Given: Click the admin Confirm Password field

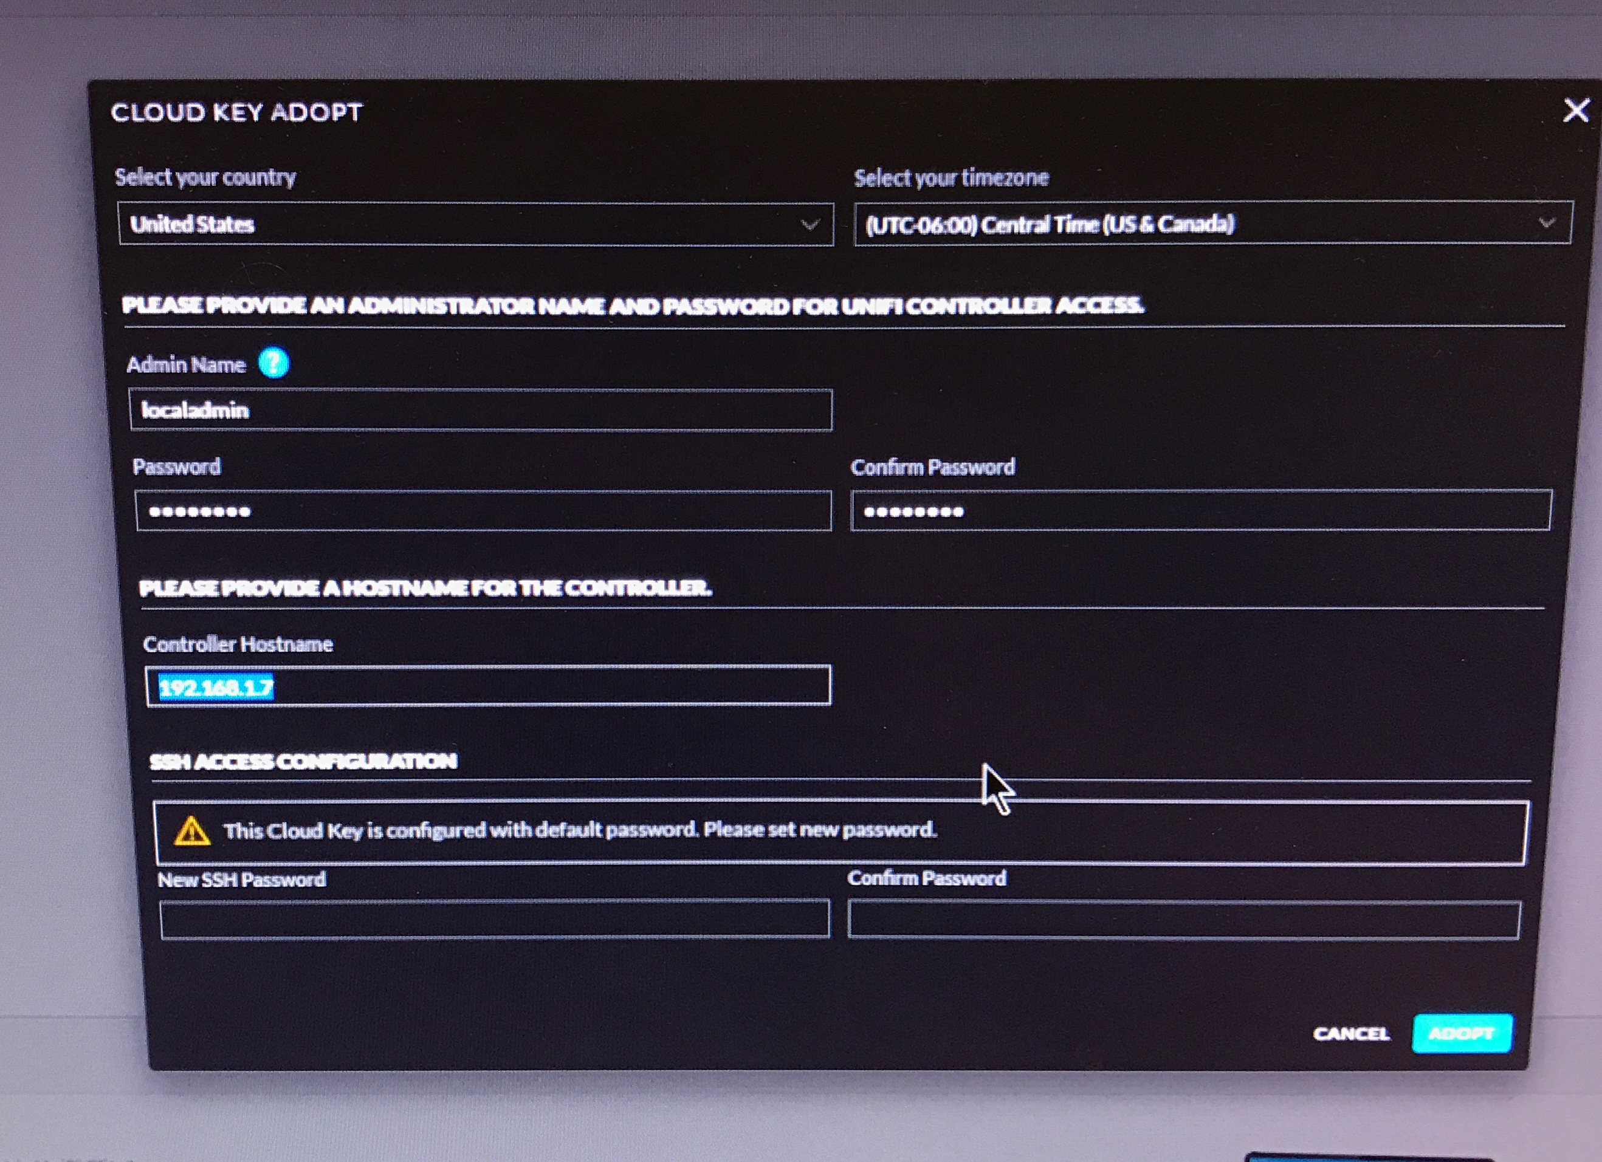Looking at the screenshot, I should (x=1201, y=510).
